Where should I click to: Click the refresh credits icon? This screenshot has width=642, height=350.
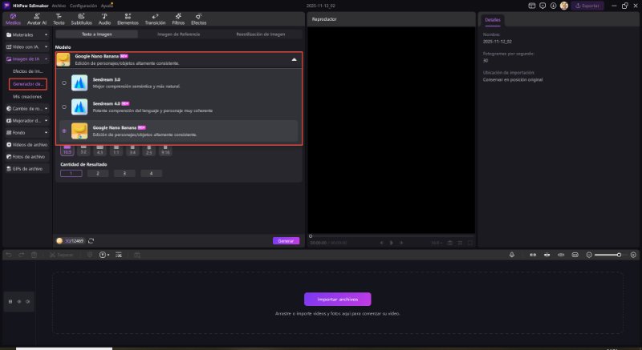pyautogui.click(x=91, y=240)
